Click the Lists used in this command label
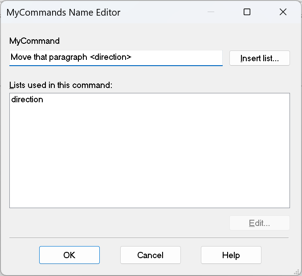The image size is (302, 276). pos(61,85)
